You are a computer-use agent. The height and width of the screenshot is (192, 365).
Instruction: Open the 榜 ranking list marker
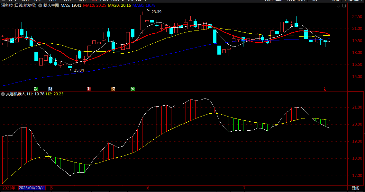click(113, 89)
